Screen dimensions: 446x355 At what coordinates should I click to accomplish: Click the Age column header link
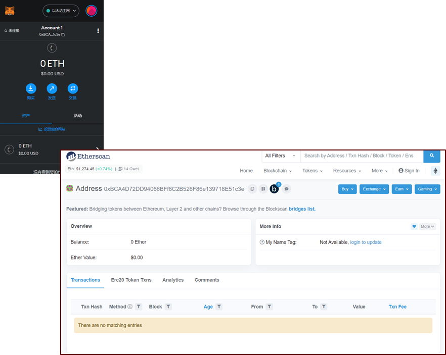coord(208,307)
